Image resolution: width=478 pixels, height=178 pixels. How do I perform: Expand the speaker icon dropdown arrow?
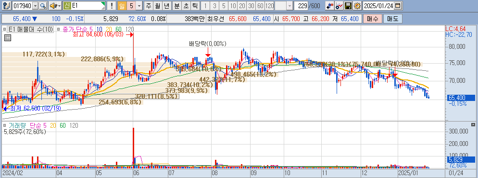tap(59, 6)
